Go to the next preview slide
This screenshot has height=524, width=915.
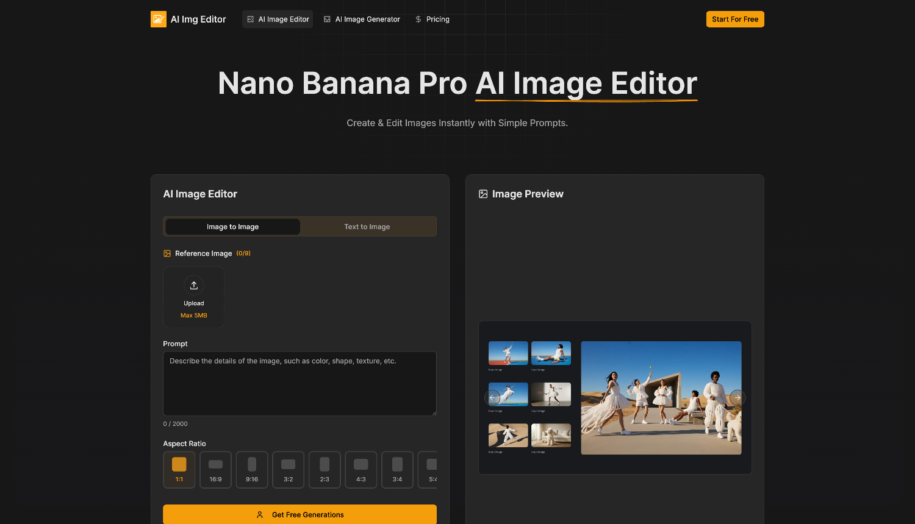point(737,397)
